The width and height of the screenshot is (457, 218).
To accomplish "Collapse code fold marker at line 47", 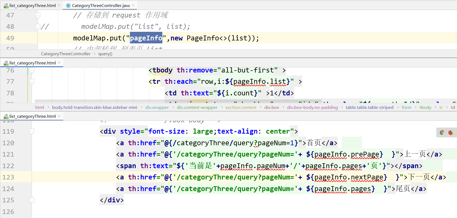I will (x=38, y=15).
